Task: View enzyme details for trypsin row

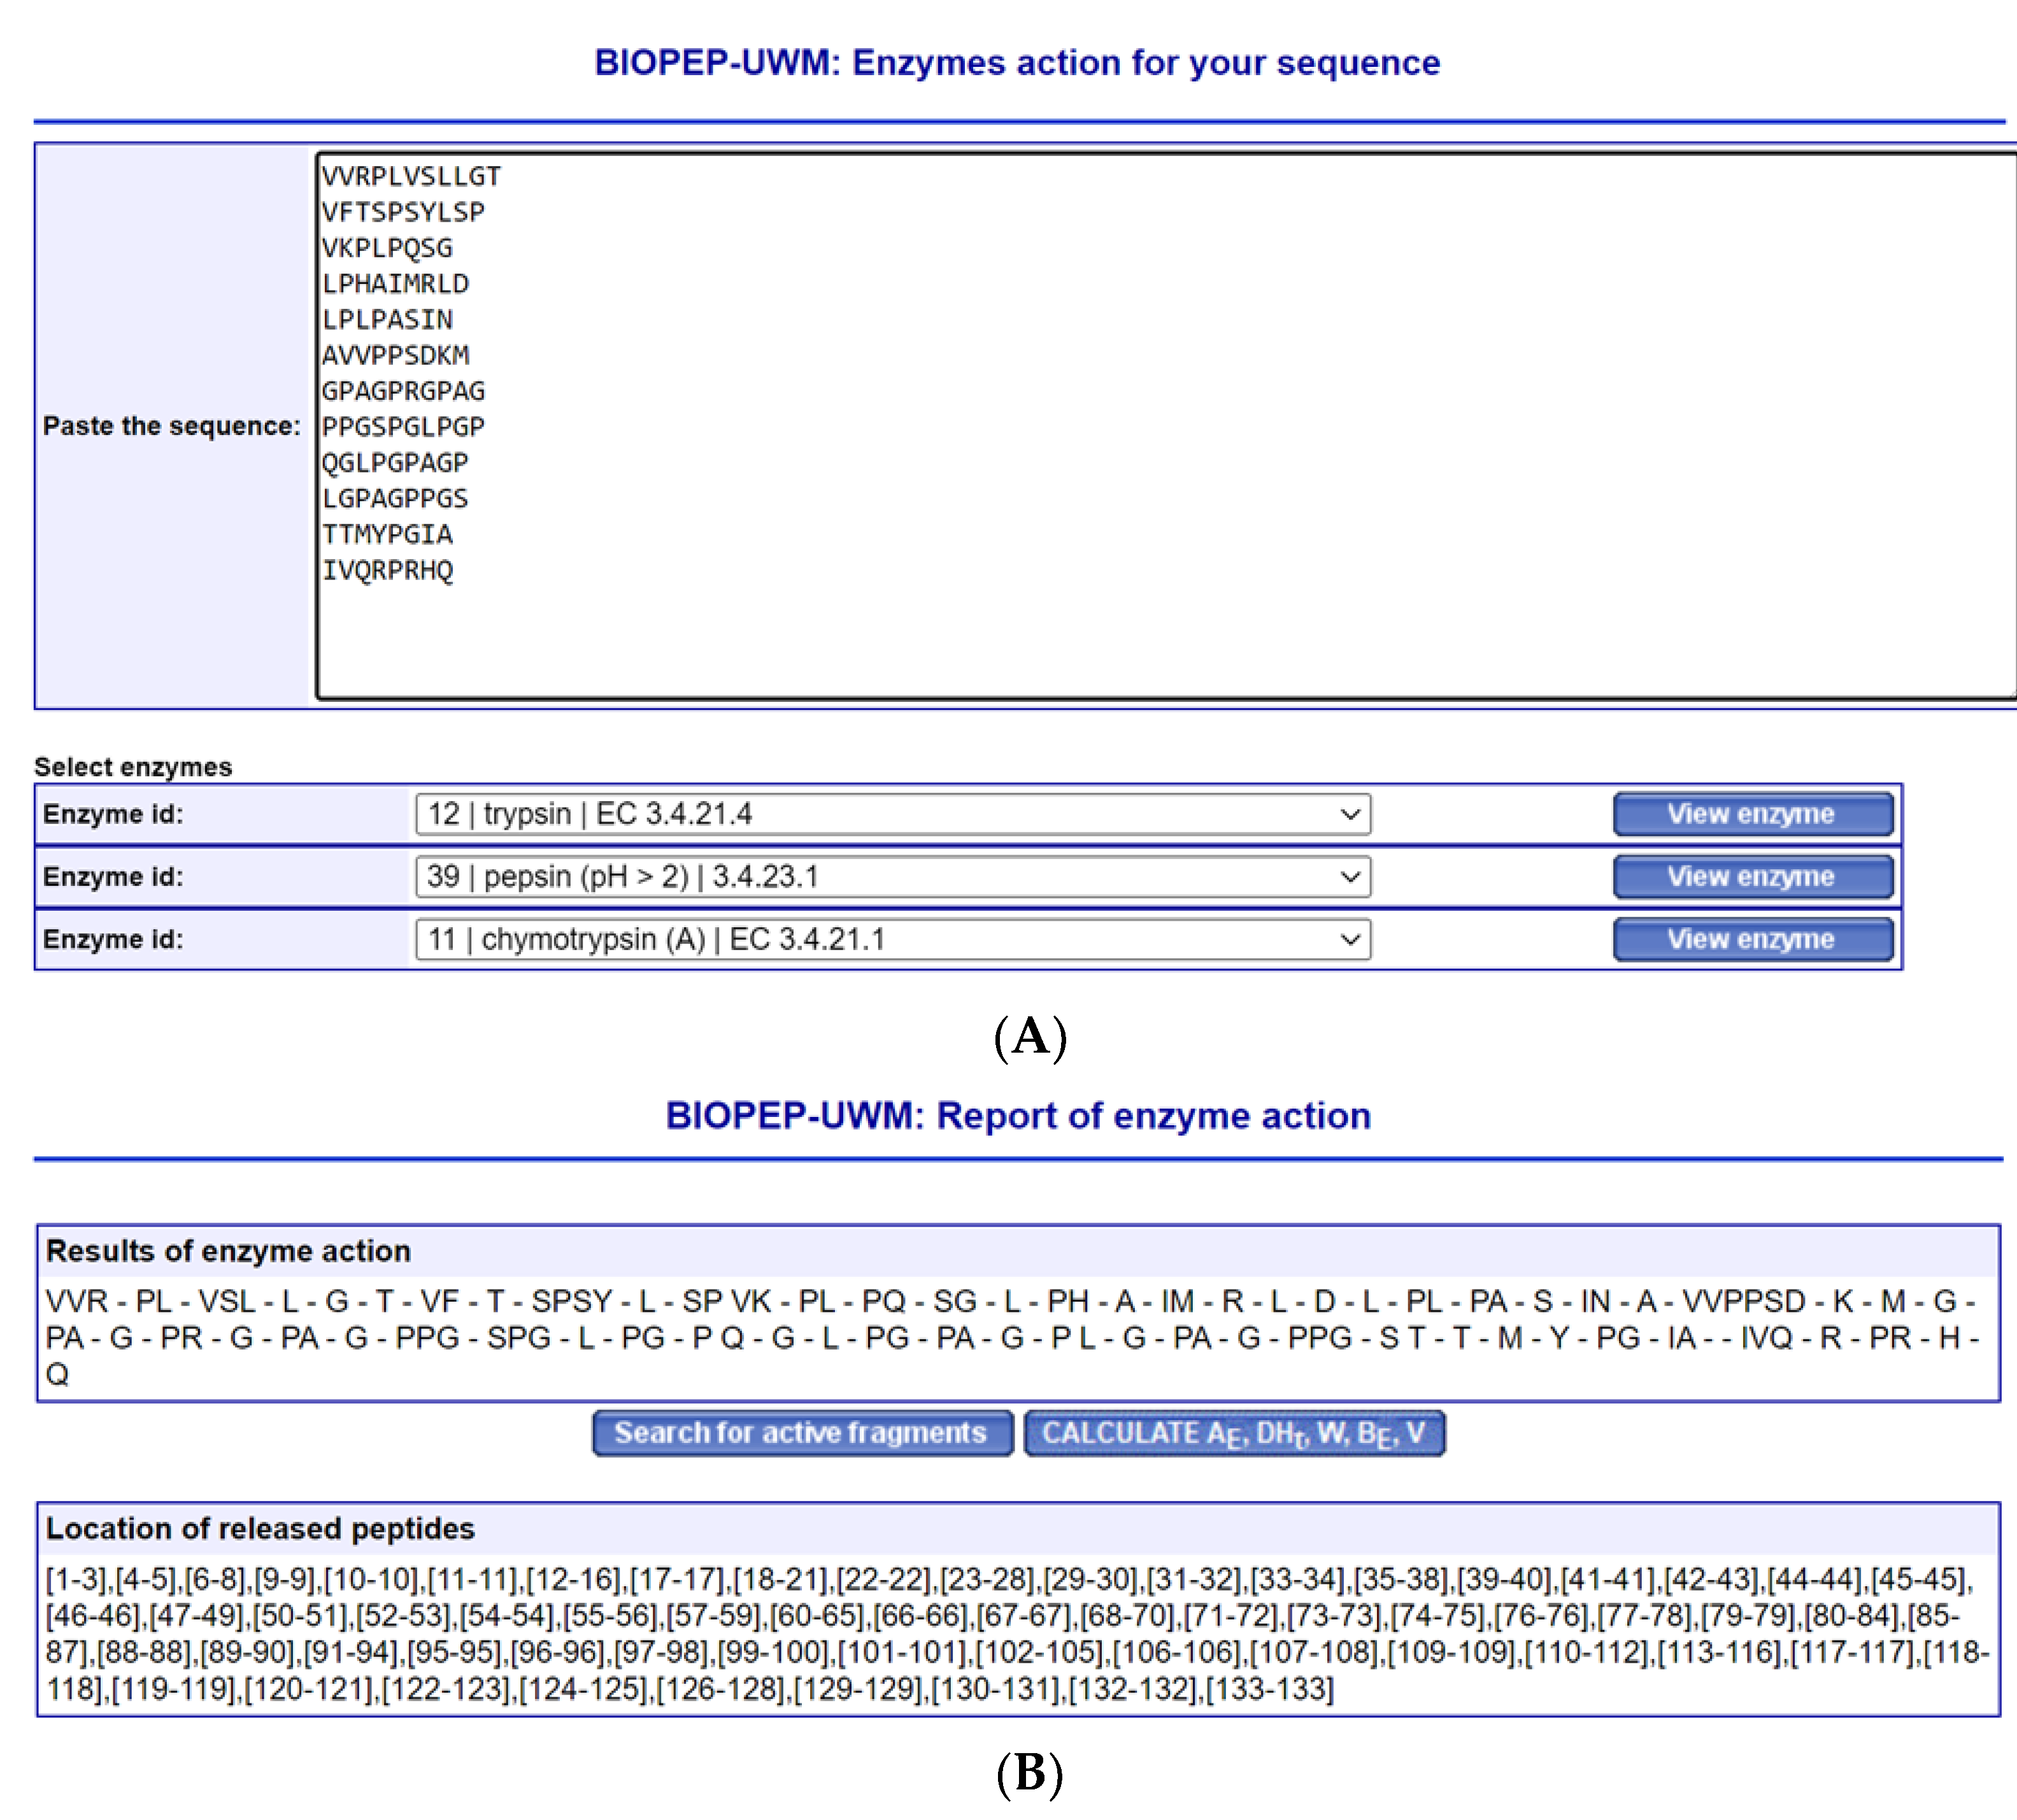Action: 1751,814
